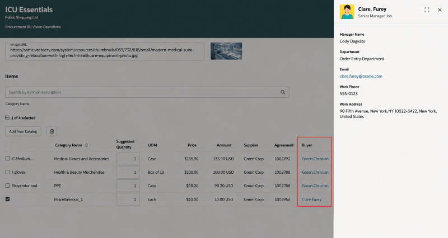The width and height of the screenshot is (448, 238).
Task: Click the $98.20 price cell
Action: pos(192,185)
